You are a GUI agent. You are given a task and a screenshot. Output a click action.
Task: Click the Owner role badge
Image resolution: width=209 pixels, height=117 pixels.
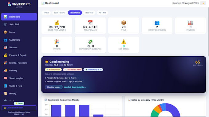point(19,103)
